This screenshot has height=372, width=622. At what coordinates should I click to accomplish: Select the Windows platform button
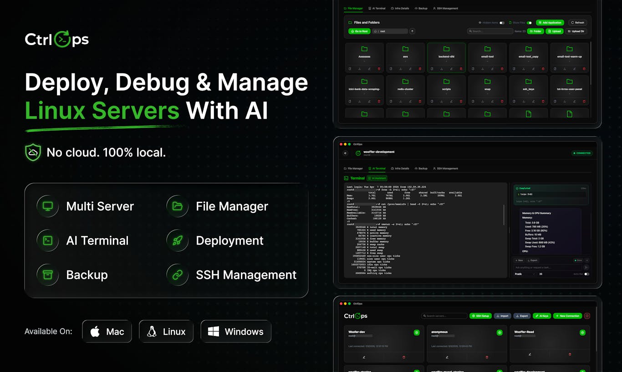tap(236, 331)
